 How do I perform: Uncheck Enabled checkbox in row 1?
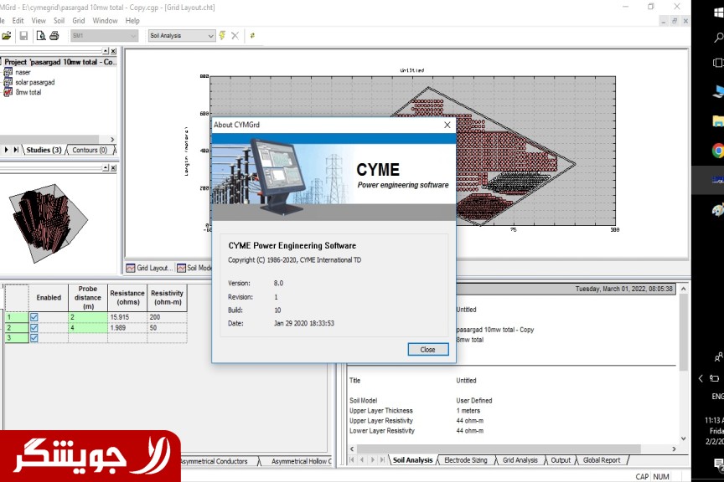tap(34, 317)
